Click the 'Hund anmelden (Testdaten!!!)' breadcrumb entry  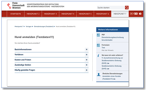(x=65, y=26)
